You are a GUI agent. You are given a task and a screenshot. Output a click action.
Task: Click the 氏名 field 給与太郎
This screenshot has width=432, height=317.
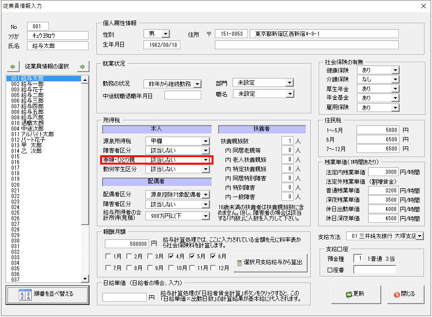point(58,46)
